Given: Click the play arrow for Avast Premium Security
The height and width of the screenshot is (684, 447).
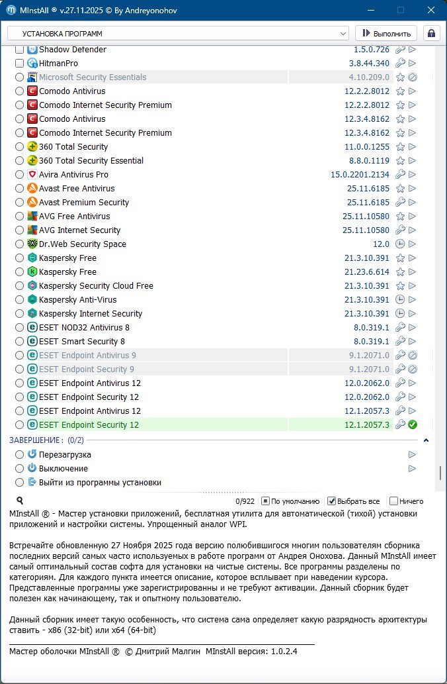Looking at the screenshot, I should pos(412,203).
